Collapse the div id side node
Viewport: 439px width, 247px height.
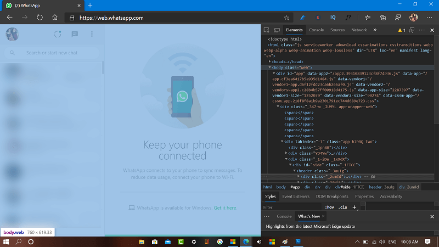290,165
